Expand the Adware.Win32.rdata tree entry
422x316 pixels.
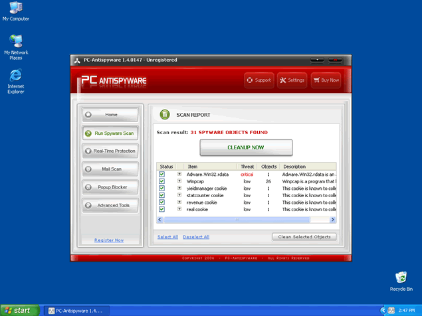[179, 174]
